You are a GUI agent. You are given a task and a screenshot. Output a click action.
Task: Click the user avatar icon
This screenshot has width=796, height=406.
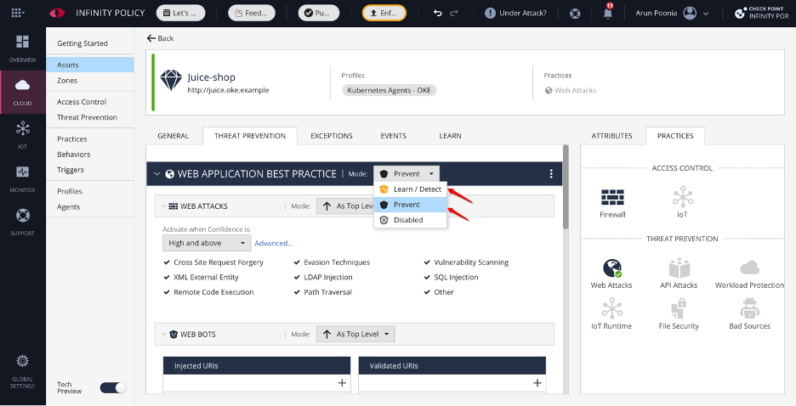pos(690,14)
